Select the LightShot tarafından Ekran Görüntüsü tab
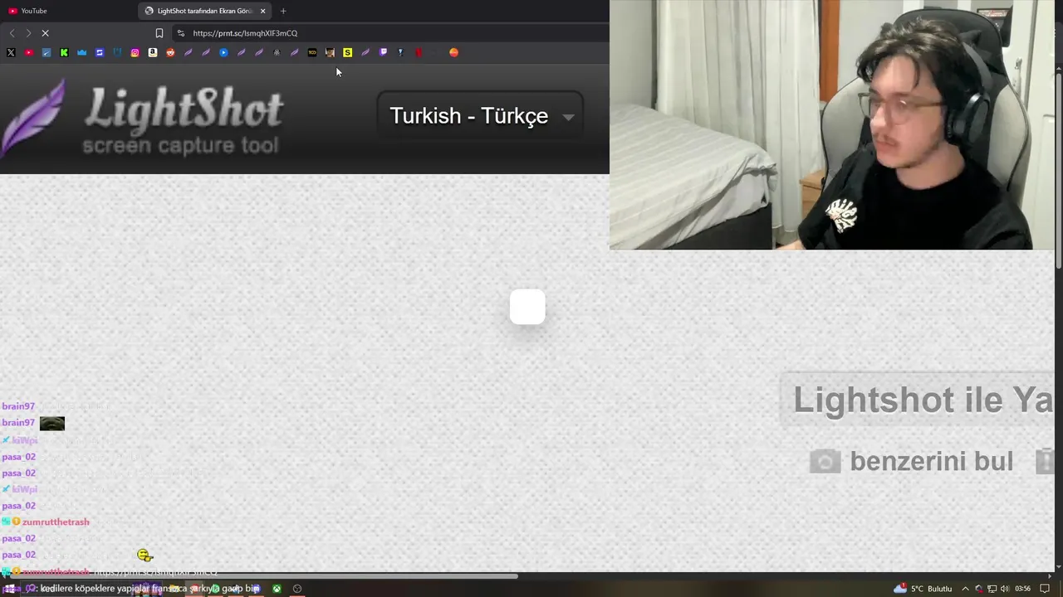The height and width of the screenshot is (597, 1063). coord(205,11)
